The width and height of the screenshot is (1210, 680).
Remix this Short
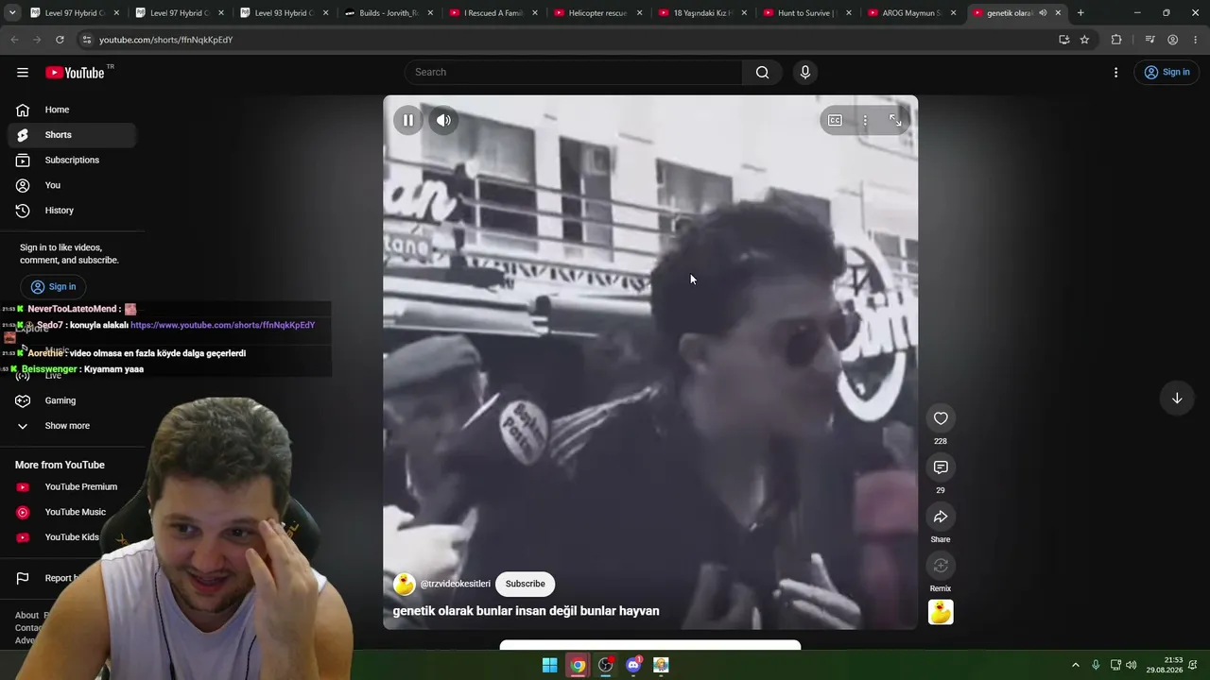941,566
